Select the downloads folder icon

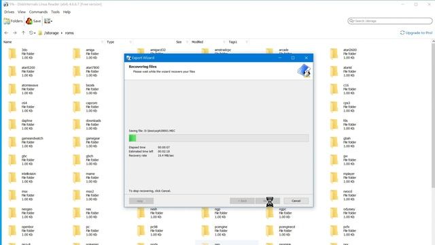[x=77, y=125]
